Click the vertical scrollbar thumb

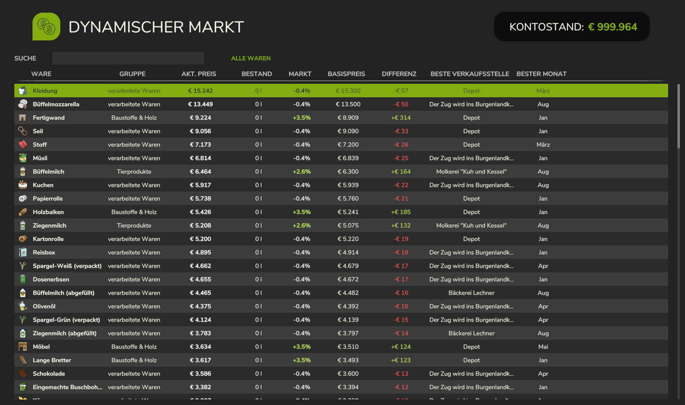679,116
